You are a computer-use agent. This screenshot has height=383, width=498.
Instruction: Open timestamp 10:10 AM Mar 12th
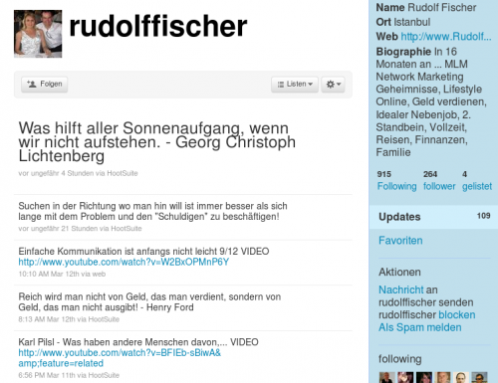coord(50,274)
